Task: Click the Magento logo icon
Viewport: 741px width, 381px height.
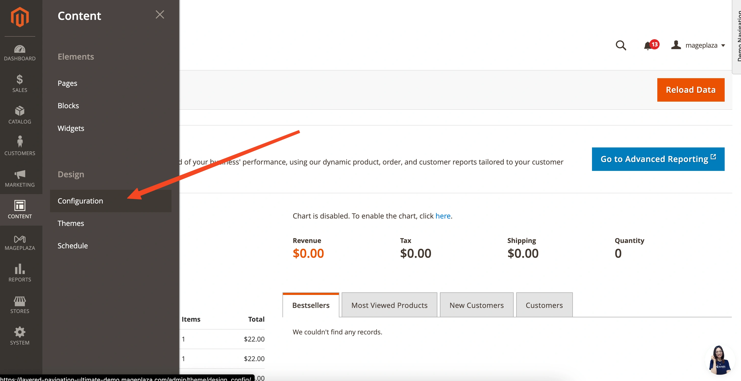Action: coord(20,17)
